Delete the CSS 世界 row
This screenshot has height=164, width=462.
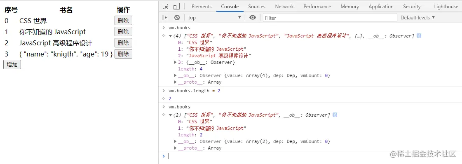point(123,21)
